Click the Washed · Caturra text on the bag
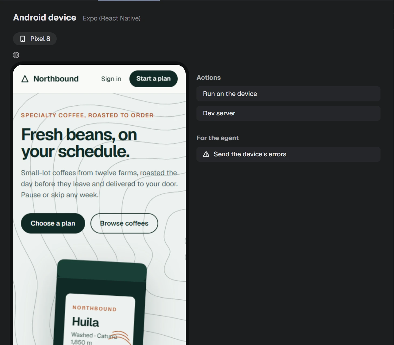Screen dimensions: 394x345 [94, 336]
